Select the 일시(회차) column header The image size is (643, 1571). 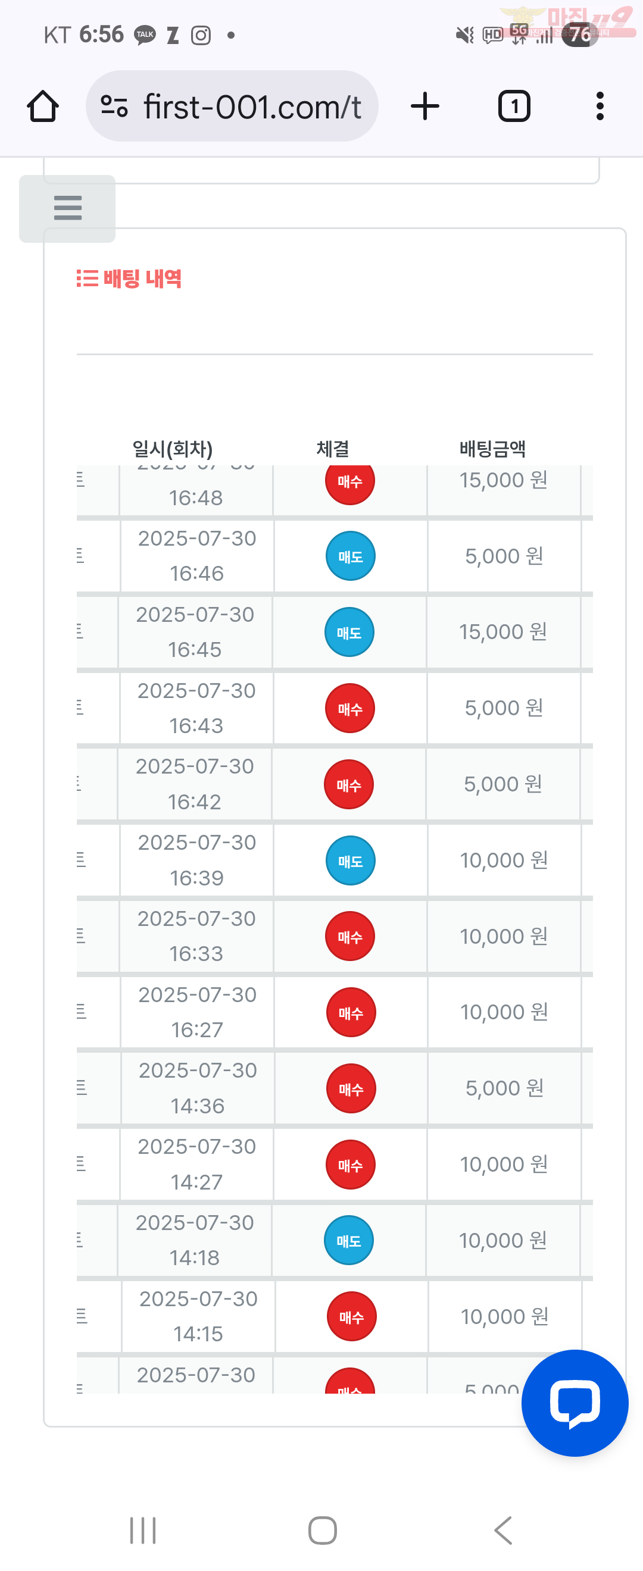[x=173, y=449]
